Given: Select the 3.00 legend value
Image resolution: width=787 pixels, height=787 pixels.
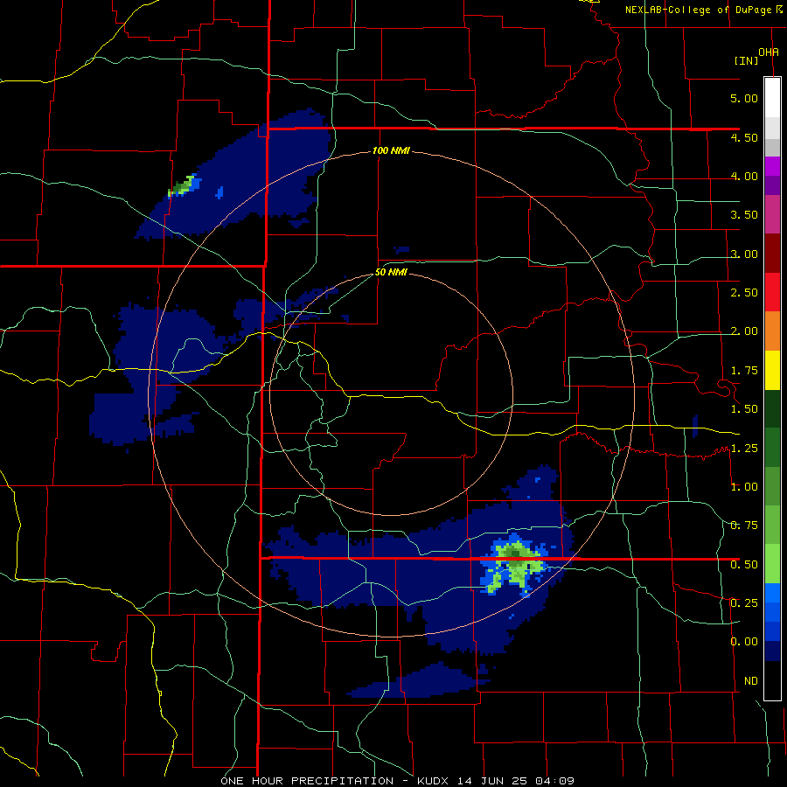Looking at the screenshot, I should pyautogui.click(x=744, y=254).
